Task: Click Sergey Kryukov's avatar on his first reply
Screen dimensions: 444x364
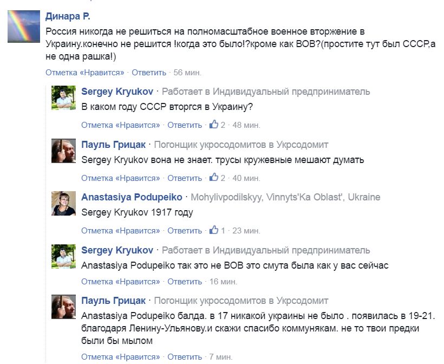Action: [x=63, y=97]
